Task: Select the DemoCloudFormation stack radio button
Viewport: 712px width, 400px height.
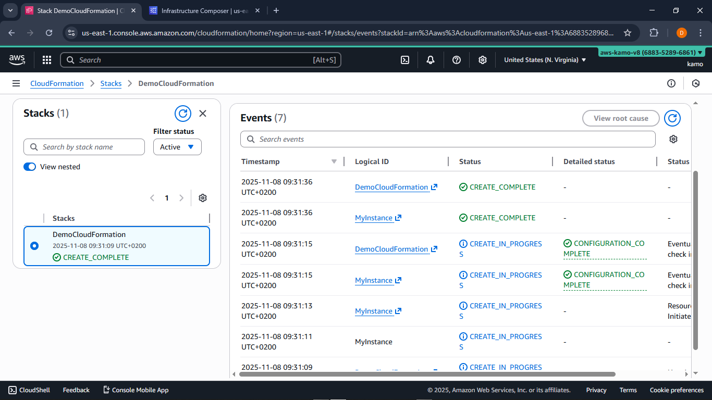Action: (34, 246)
